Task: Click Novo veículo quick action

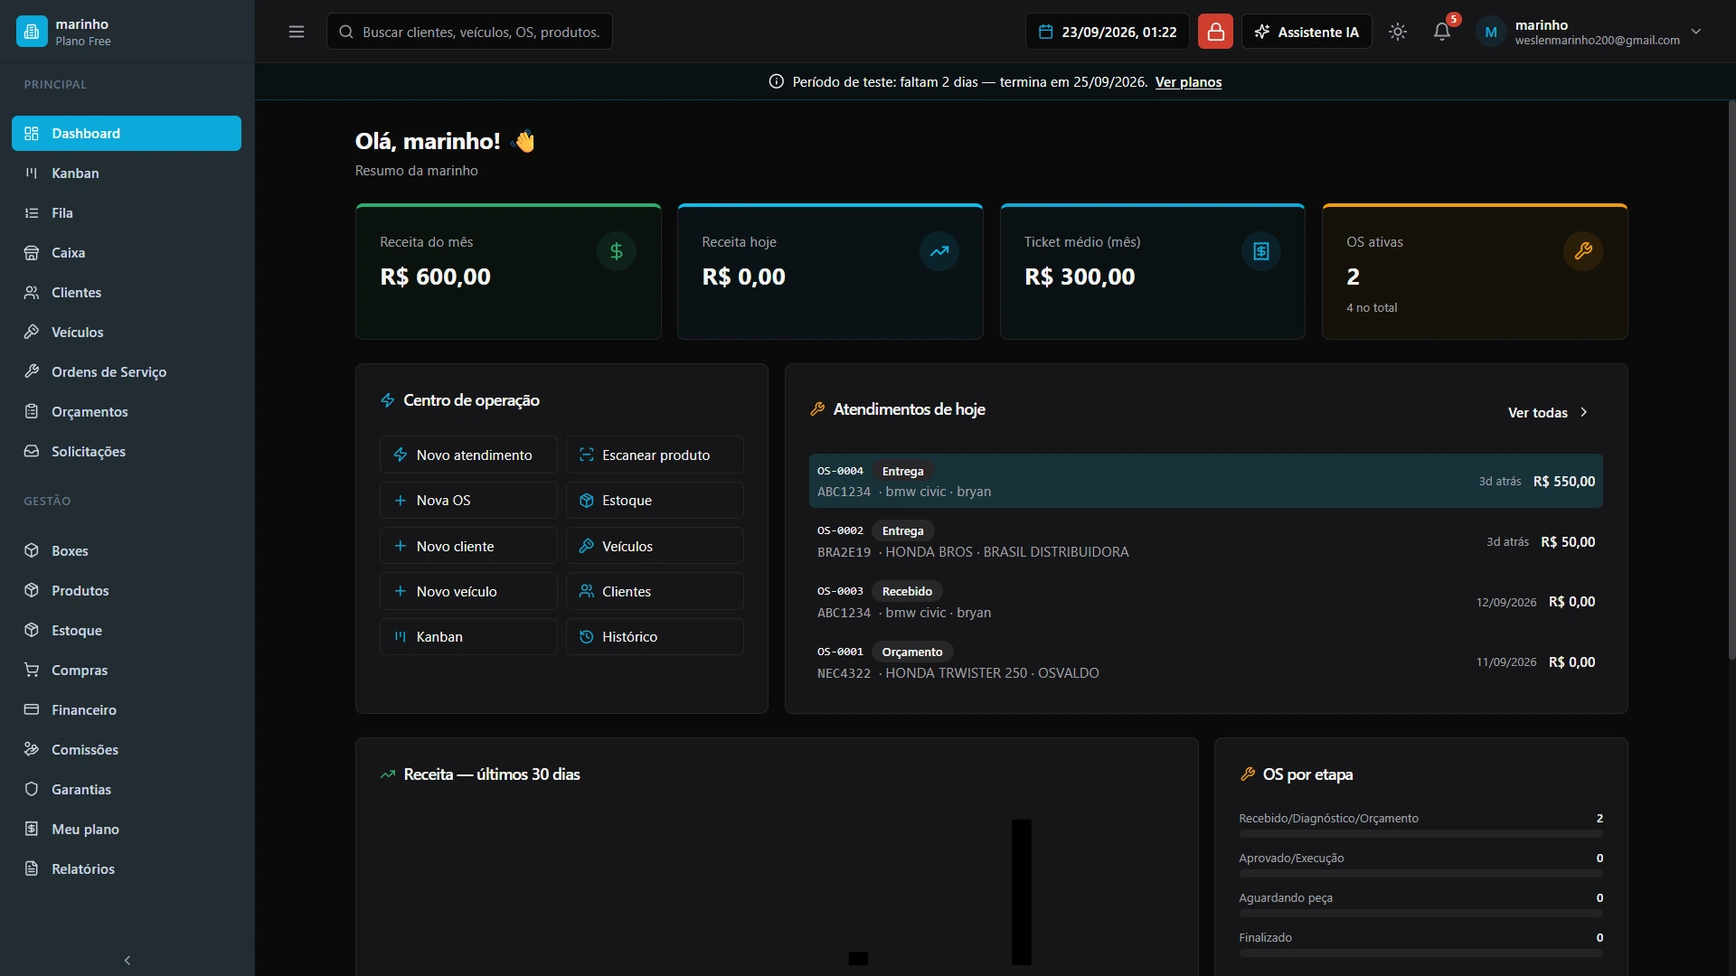Action: (x=468, y=591)
